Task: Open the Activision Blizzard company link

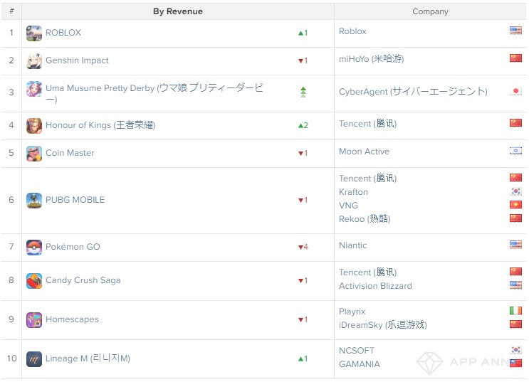Action: coord(375,286)
